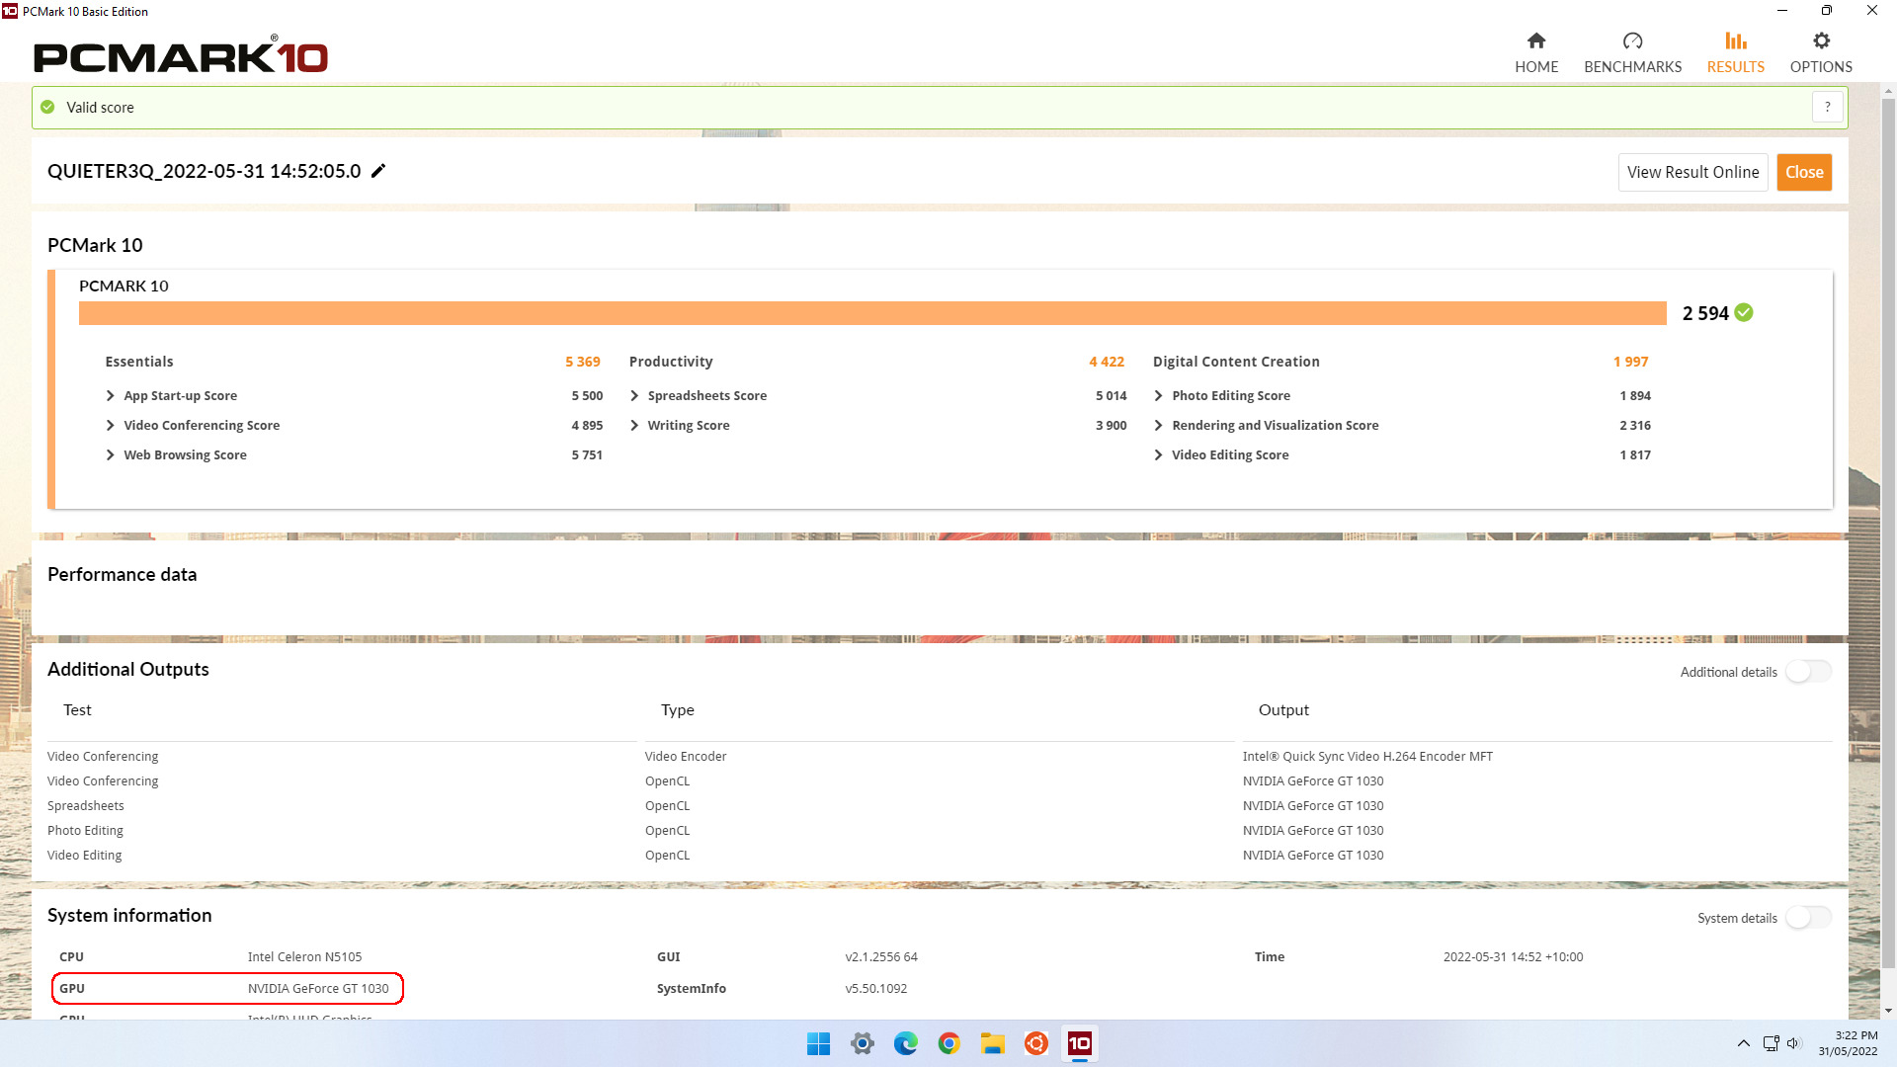Toggle System details switch

tap(1808, 917)
